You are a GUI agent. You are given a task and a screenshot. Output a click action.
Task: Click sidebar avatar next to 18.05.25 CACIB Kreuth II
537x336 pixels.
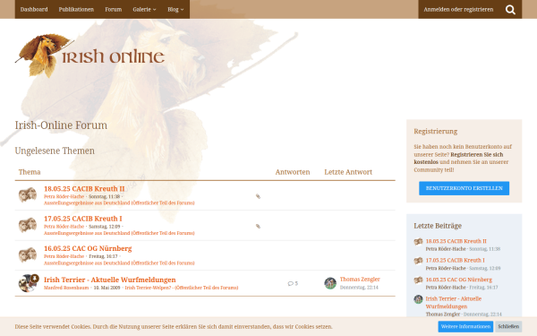pos(418,241)
